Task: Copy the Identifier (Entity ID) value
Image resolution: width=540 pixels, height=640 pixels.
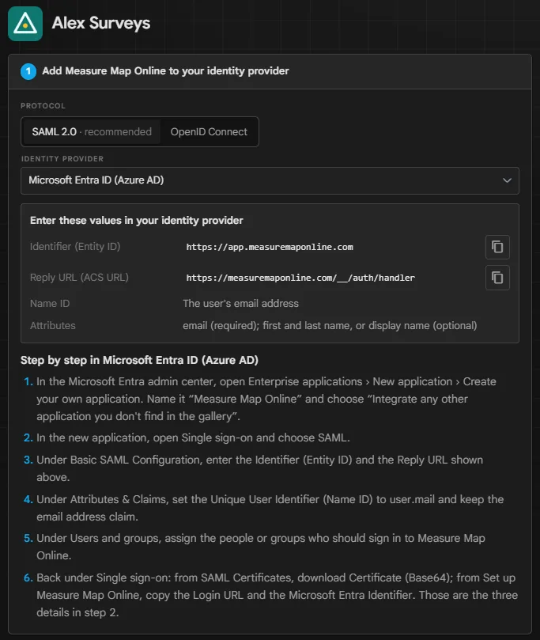Action: (497, 247)
